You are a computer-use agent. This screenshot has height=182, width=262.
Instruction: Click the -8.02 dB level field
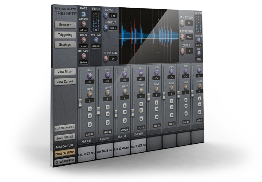coord(107,132)
